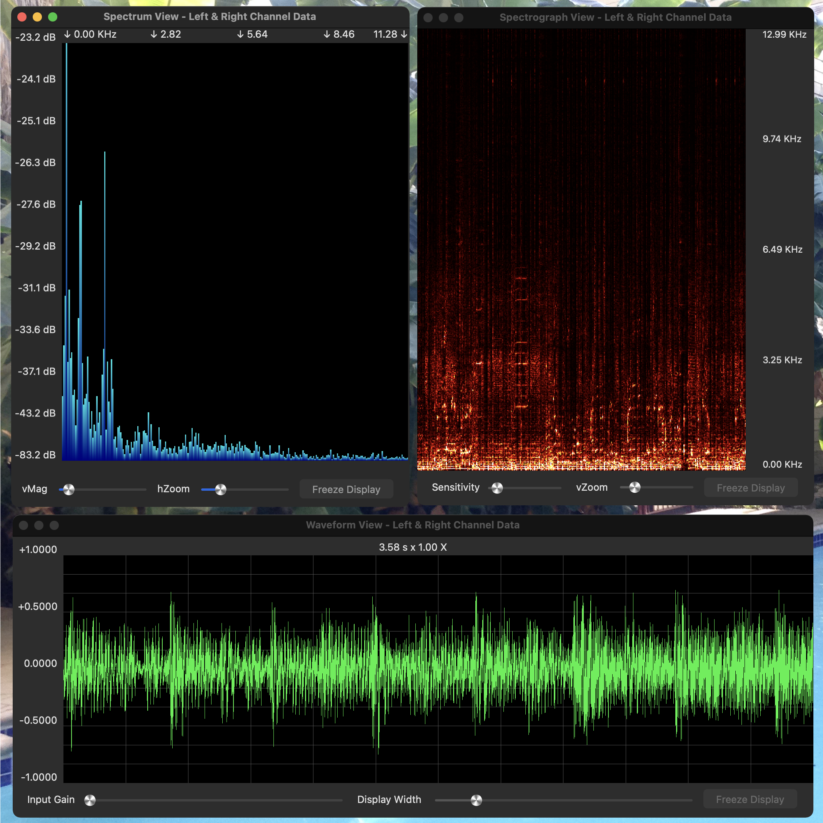Viewport: 823px width, 823px height.
Task: Click the 12.99 KHz spectrograph label
Action: [784, 34]
